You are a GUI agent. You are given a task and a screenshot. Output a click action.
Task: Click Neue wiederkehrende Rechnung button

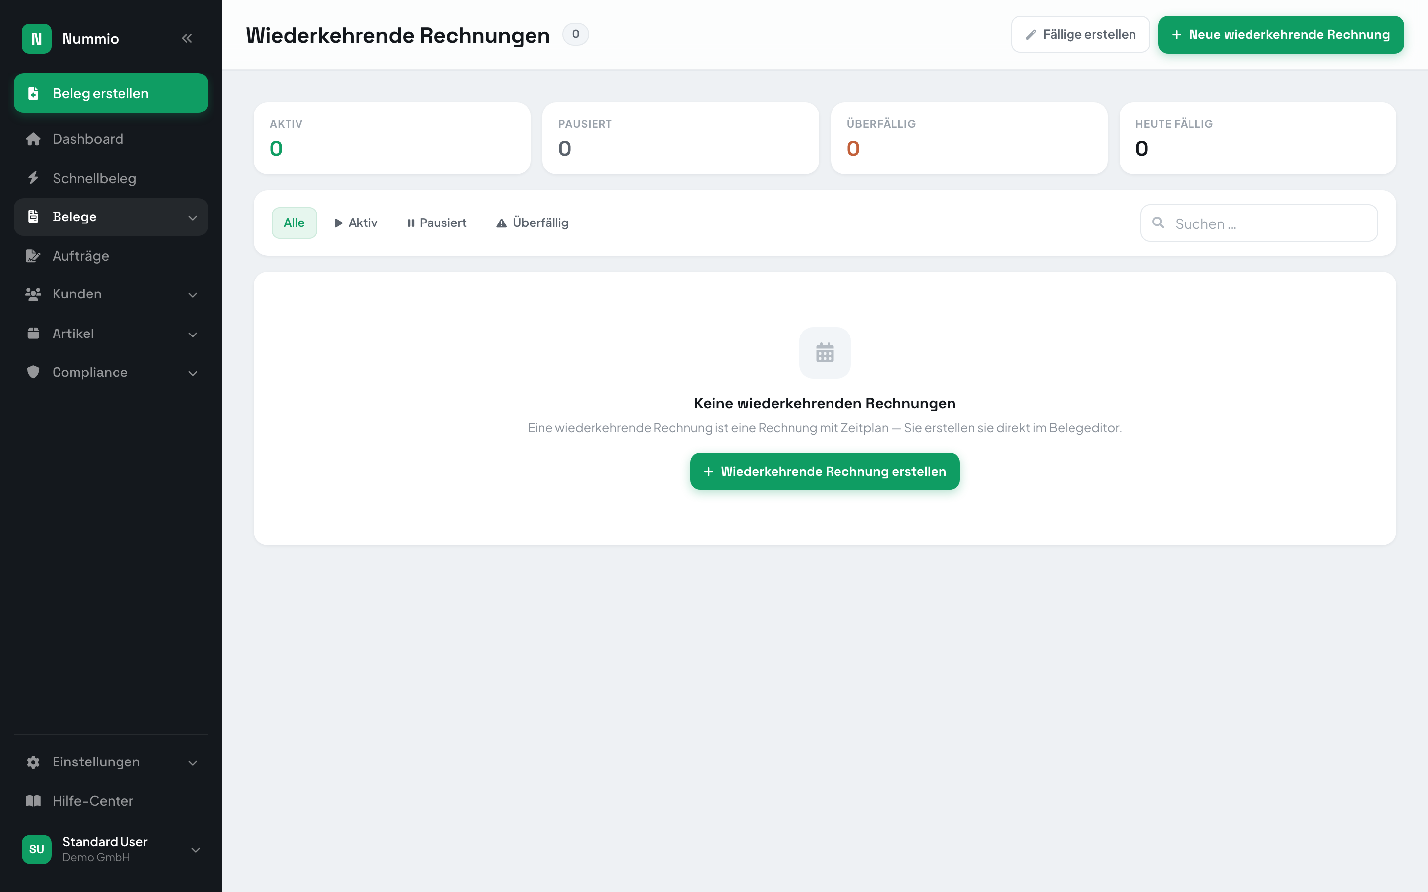point(1280,35)
